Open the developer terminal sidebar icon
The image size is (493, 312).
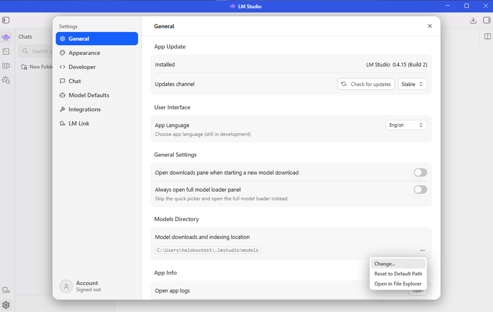(6, 51)
